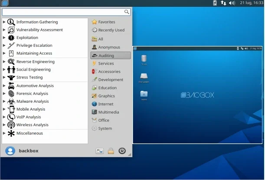Click the Home folder icon in preview

[144, 94]
